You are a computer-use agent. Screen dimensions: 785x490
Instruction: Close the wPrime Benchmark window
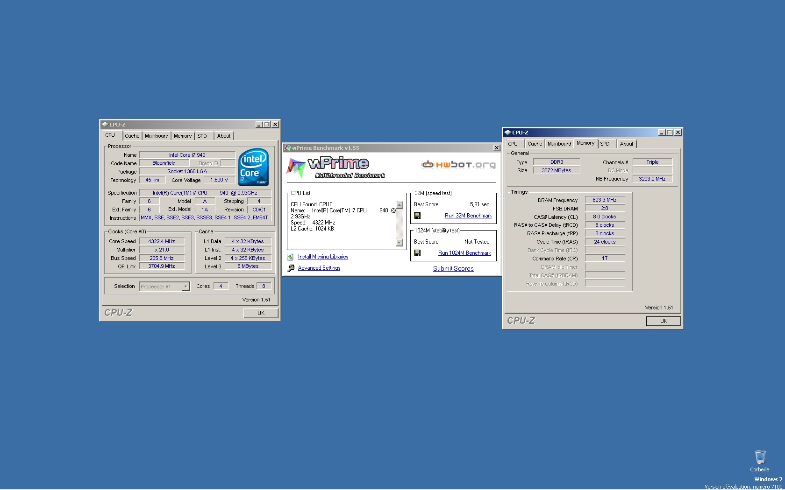coord(496,148)
